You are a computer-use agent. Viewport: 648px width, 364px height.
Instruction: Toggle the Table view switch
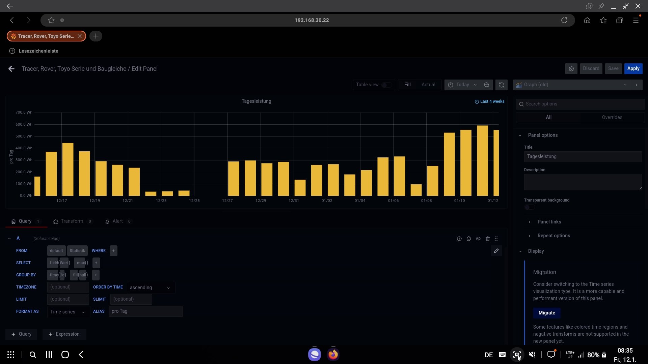386,85
